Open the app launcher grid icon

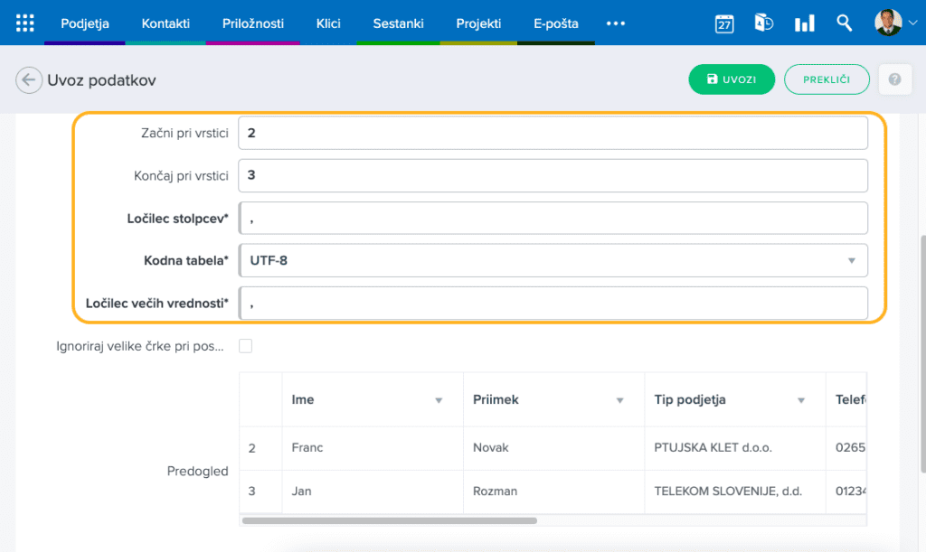coord(24,23)
